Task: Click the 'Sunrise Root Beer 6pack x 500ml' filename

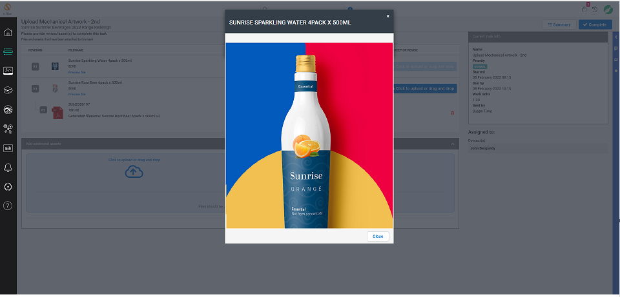Action: tap(96, 83)
